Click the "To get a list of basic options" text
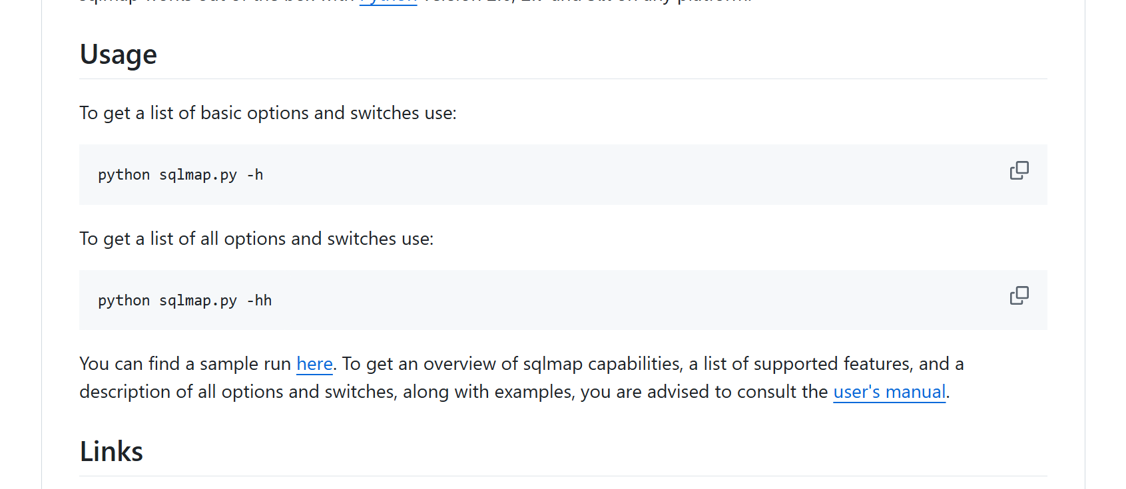 [266, 113]
